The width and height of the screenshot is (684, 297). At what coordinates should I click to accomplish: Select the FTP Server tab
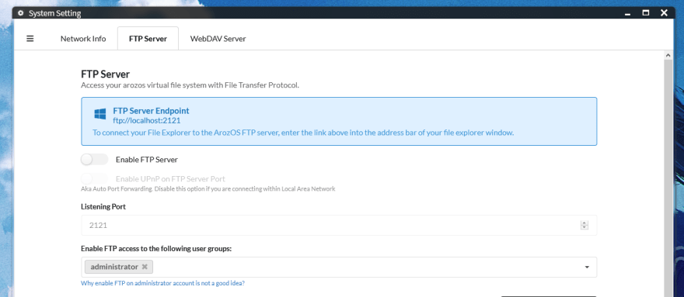pos(148,38)
